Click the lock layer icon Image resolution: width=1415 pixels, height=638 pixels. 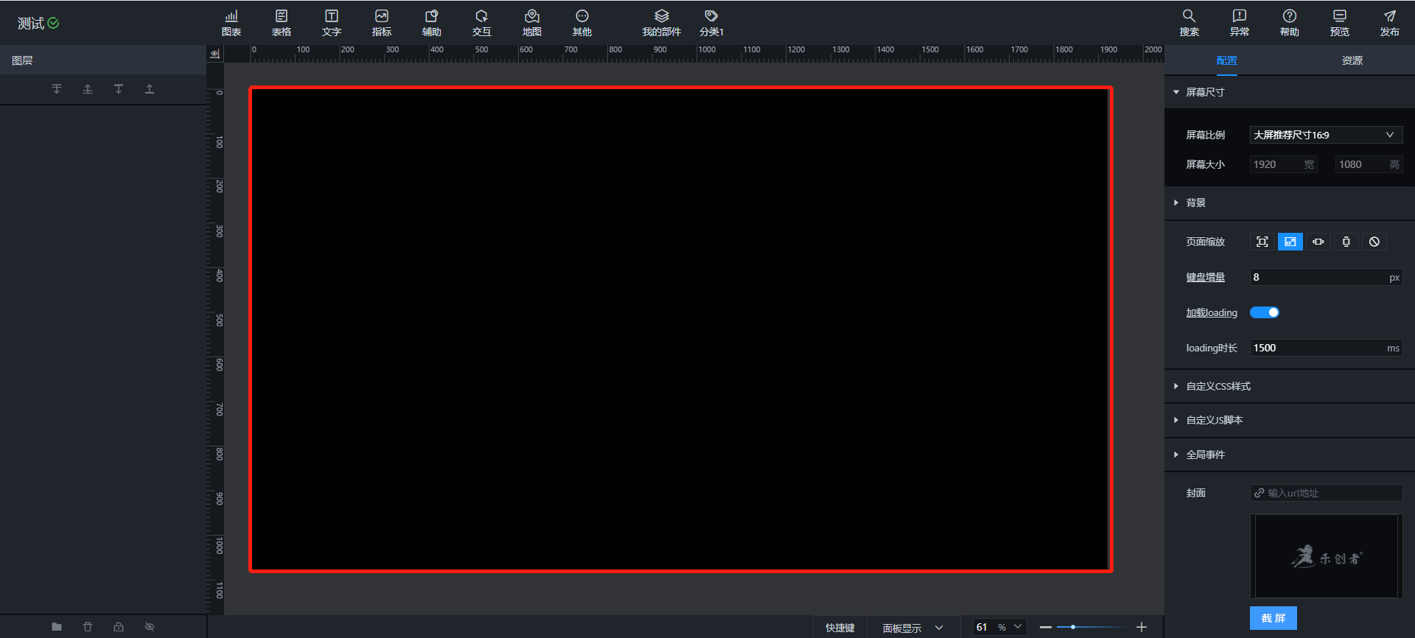click(119, 627)
